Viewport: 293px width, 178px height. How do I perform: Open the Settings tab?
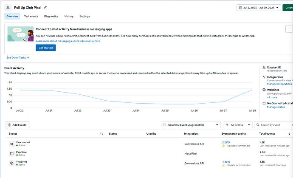(85, 16)
